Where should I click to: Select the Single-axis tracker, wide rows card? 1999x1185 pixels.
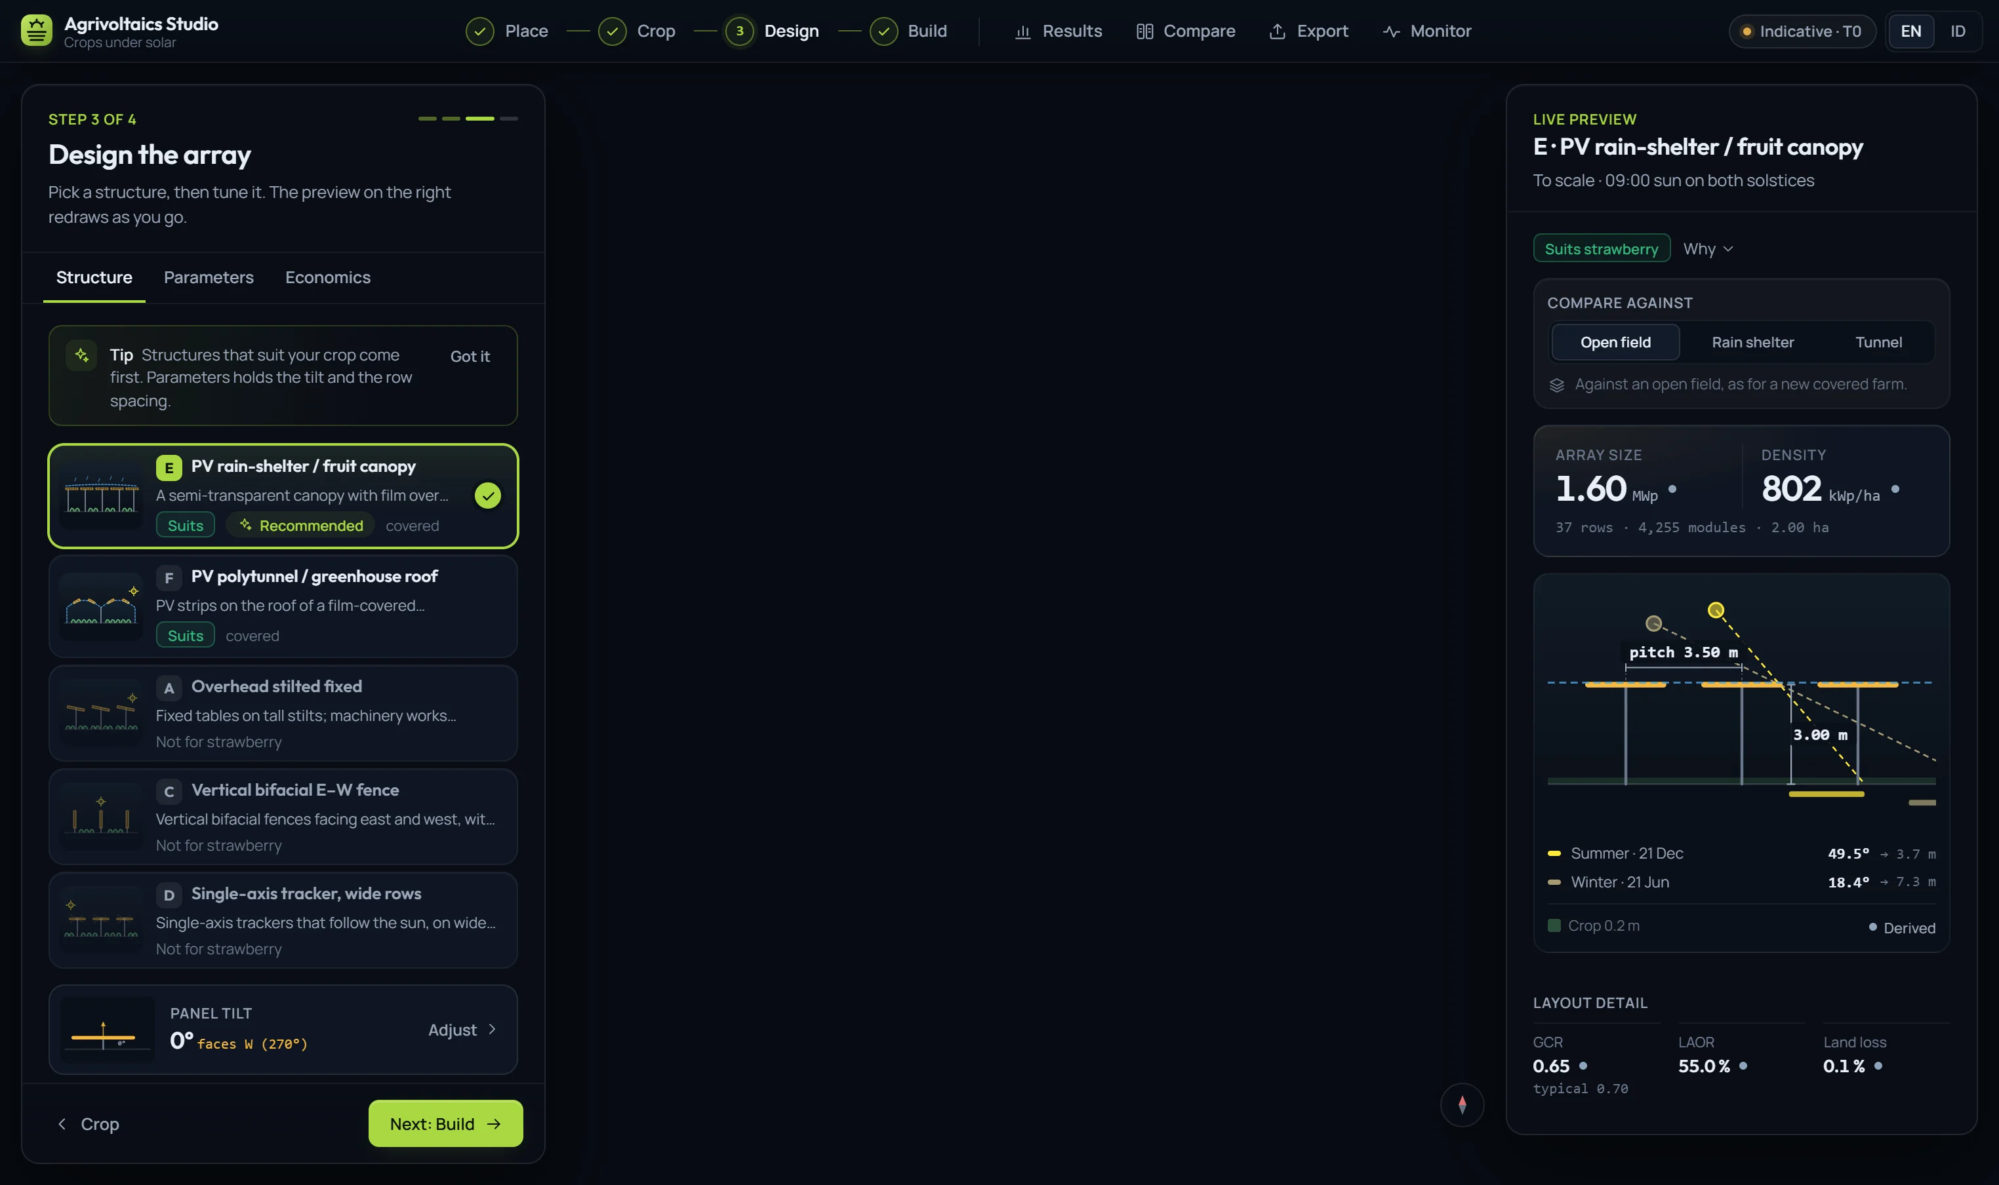coord(283,920)
